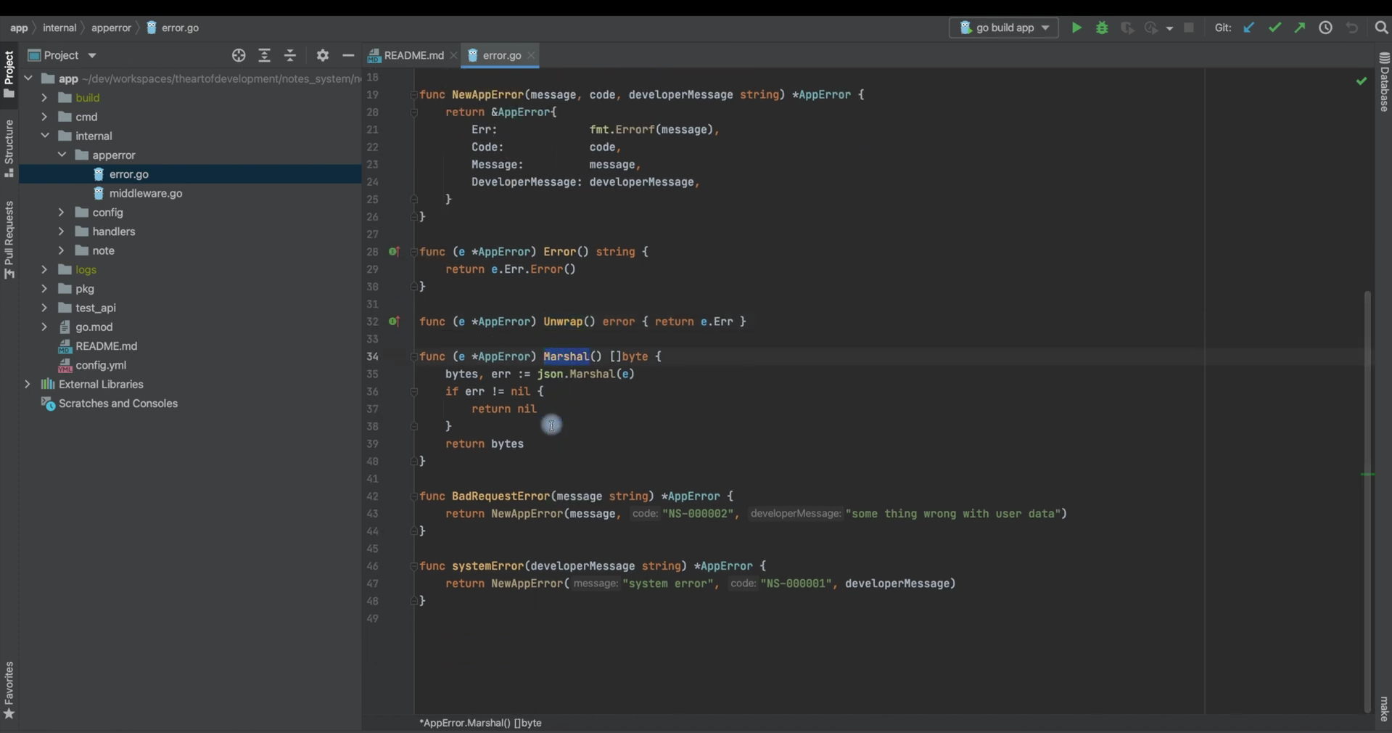Expand the handlers folder
The image size is (1392, 733).
pyautogui.click(x=61, y=232)
